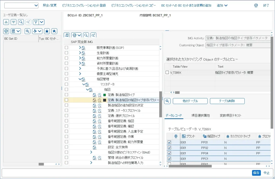Switch to 変数項目テキスト tab

click(x=230, y=116)
